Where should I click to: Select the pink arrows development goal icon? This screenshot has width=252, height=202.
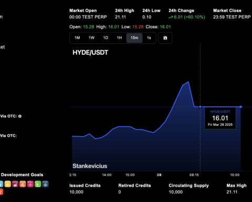(30, 184)
